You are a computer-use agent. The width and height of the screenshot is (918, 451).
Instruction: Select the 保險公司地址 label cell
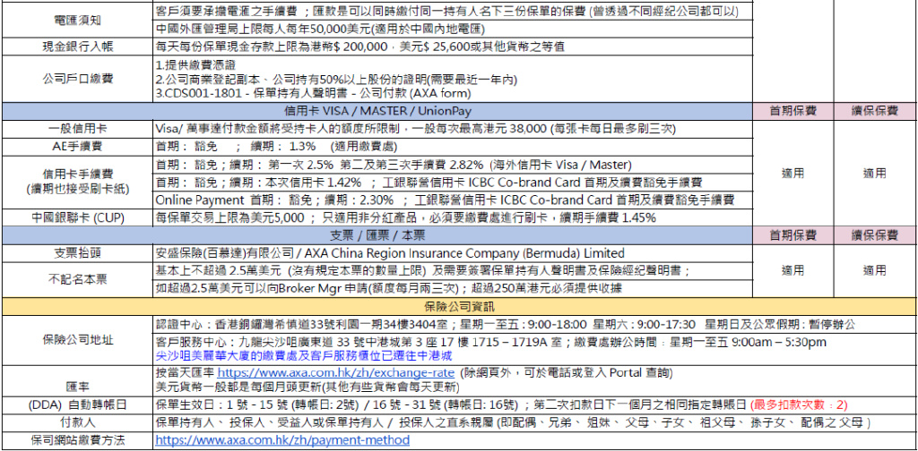(76, 340)
